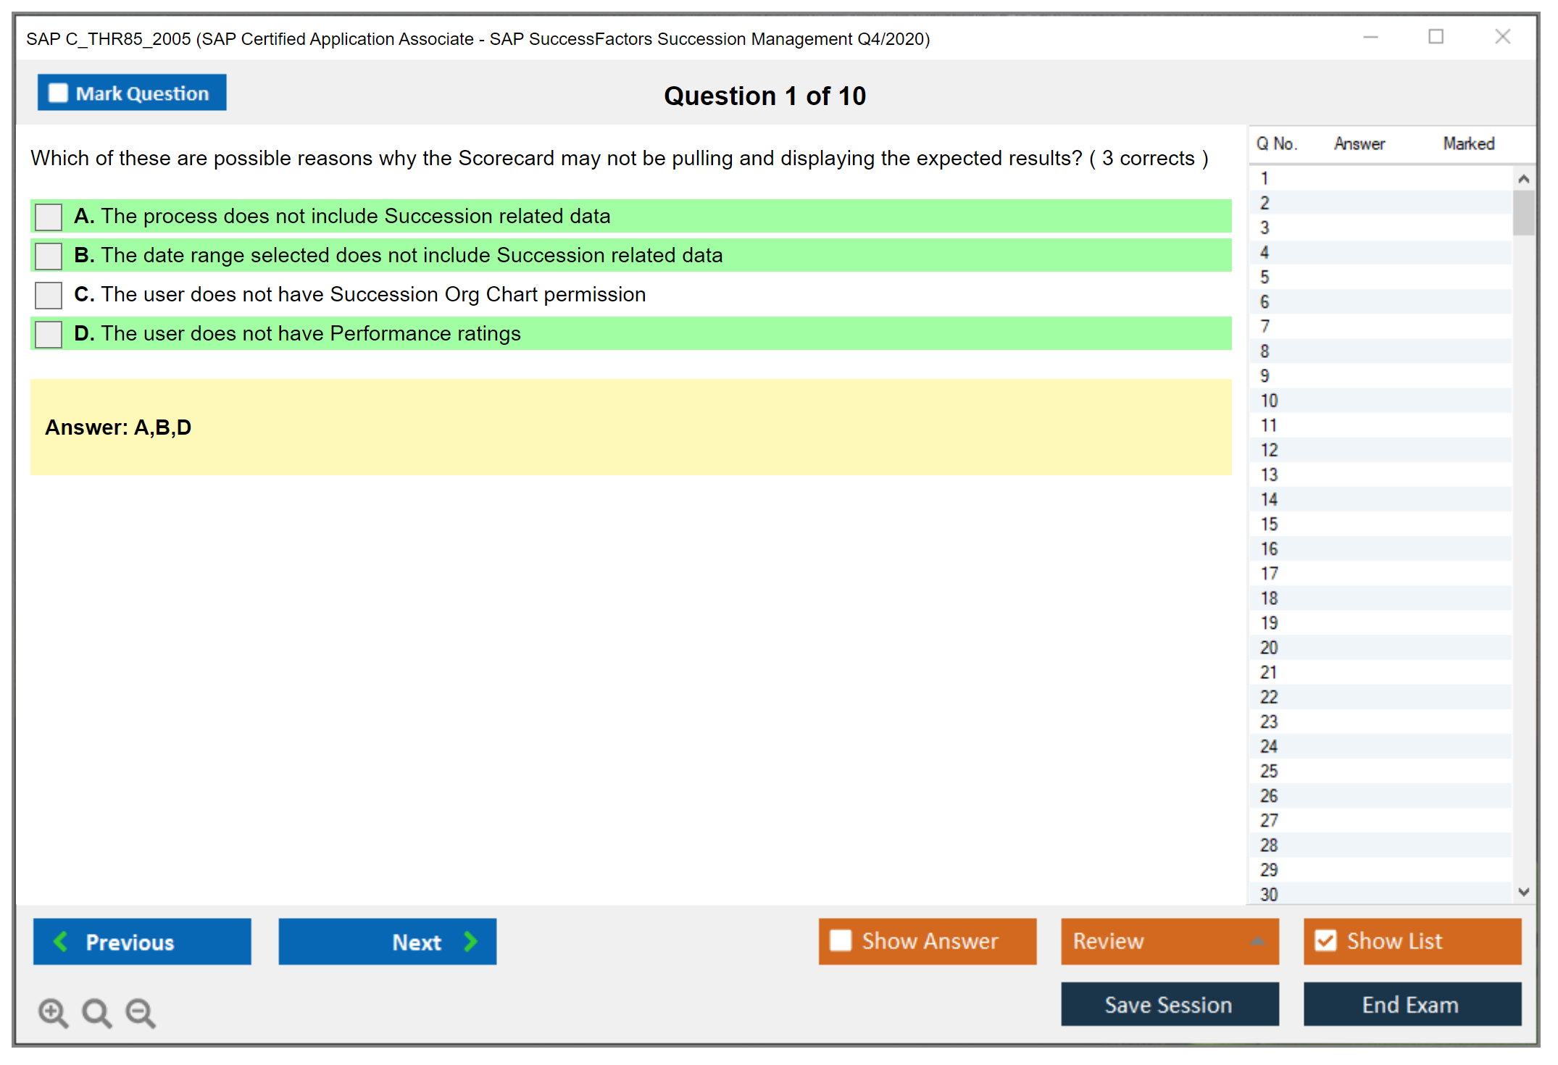Close the exam window

pos(1502,37)
